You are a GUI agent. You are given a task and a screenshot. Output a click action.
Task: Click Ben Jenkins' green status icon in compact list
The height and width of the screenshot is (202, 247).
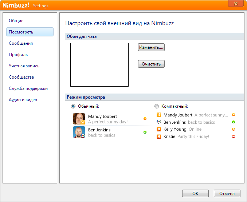pos(234,122)
